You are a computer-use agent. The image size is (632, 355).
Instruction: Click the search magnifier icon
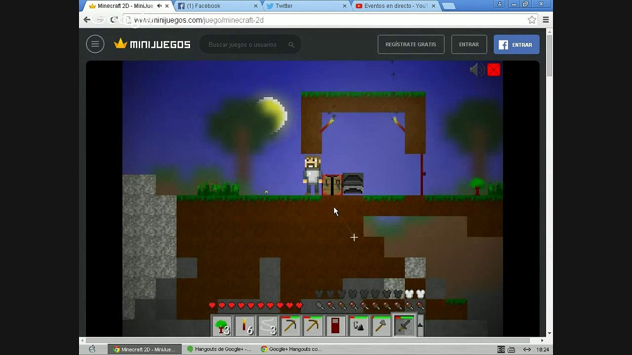click(x=291, y=45)
